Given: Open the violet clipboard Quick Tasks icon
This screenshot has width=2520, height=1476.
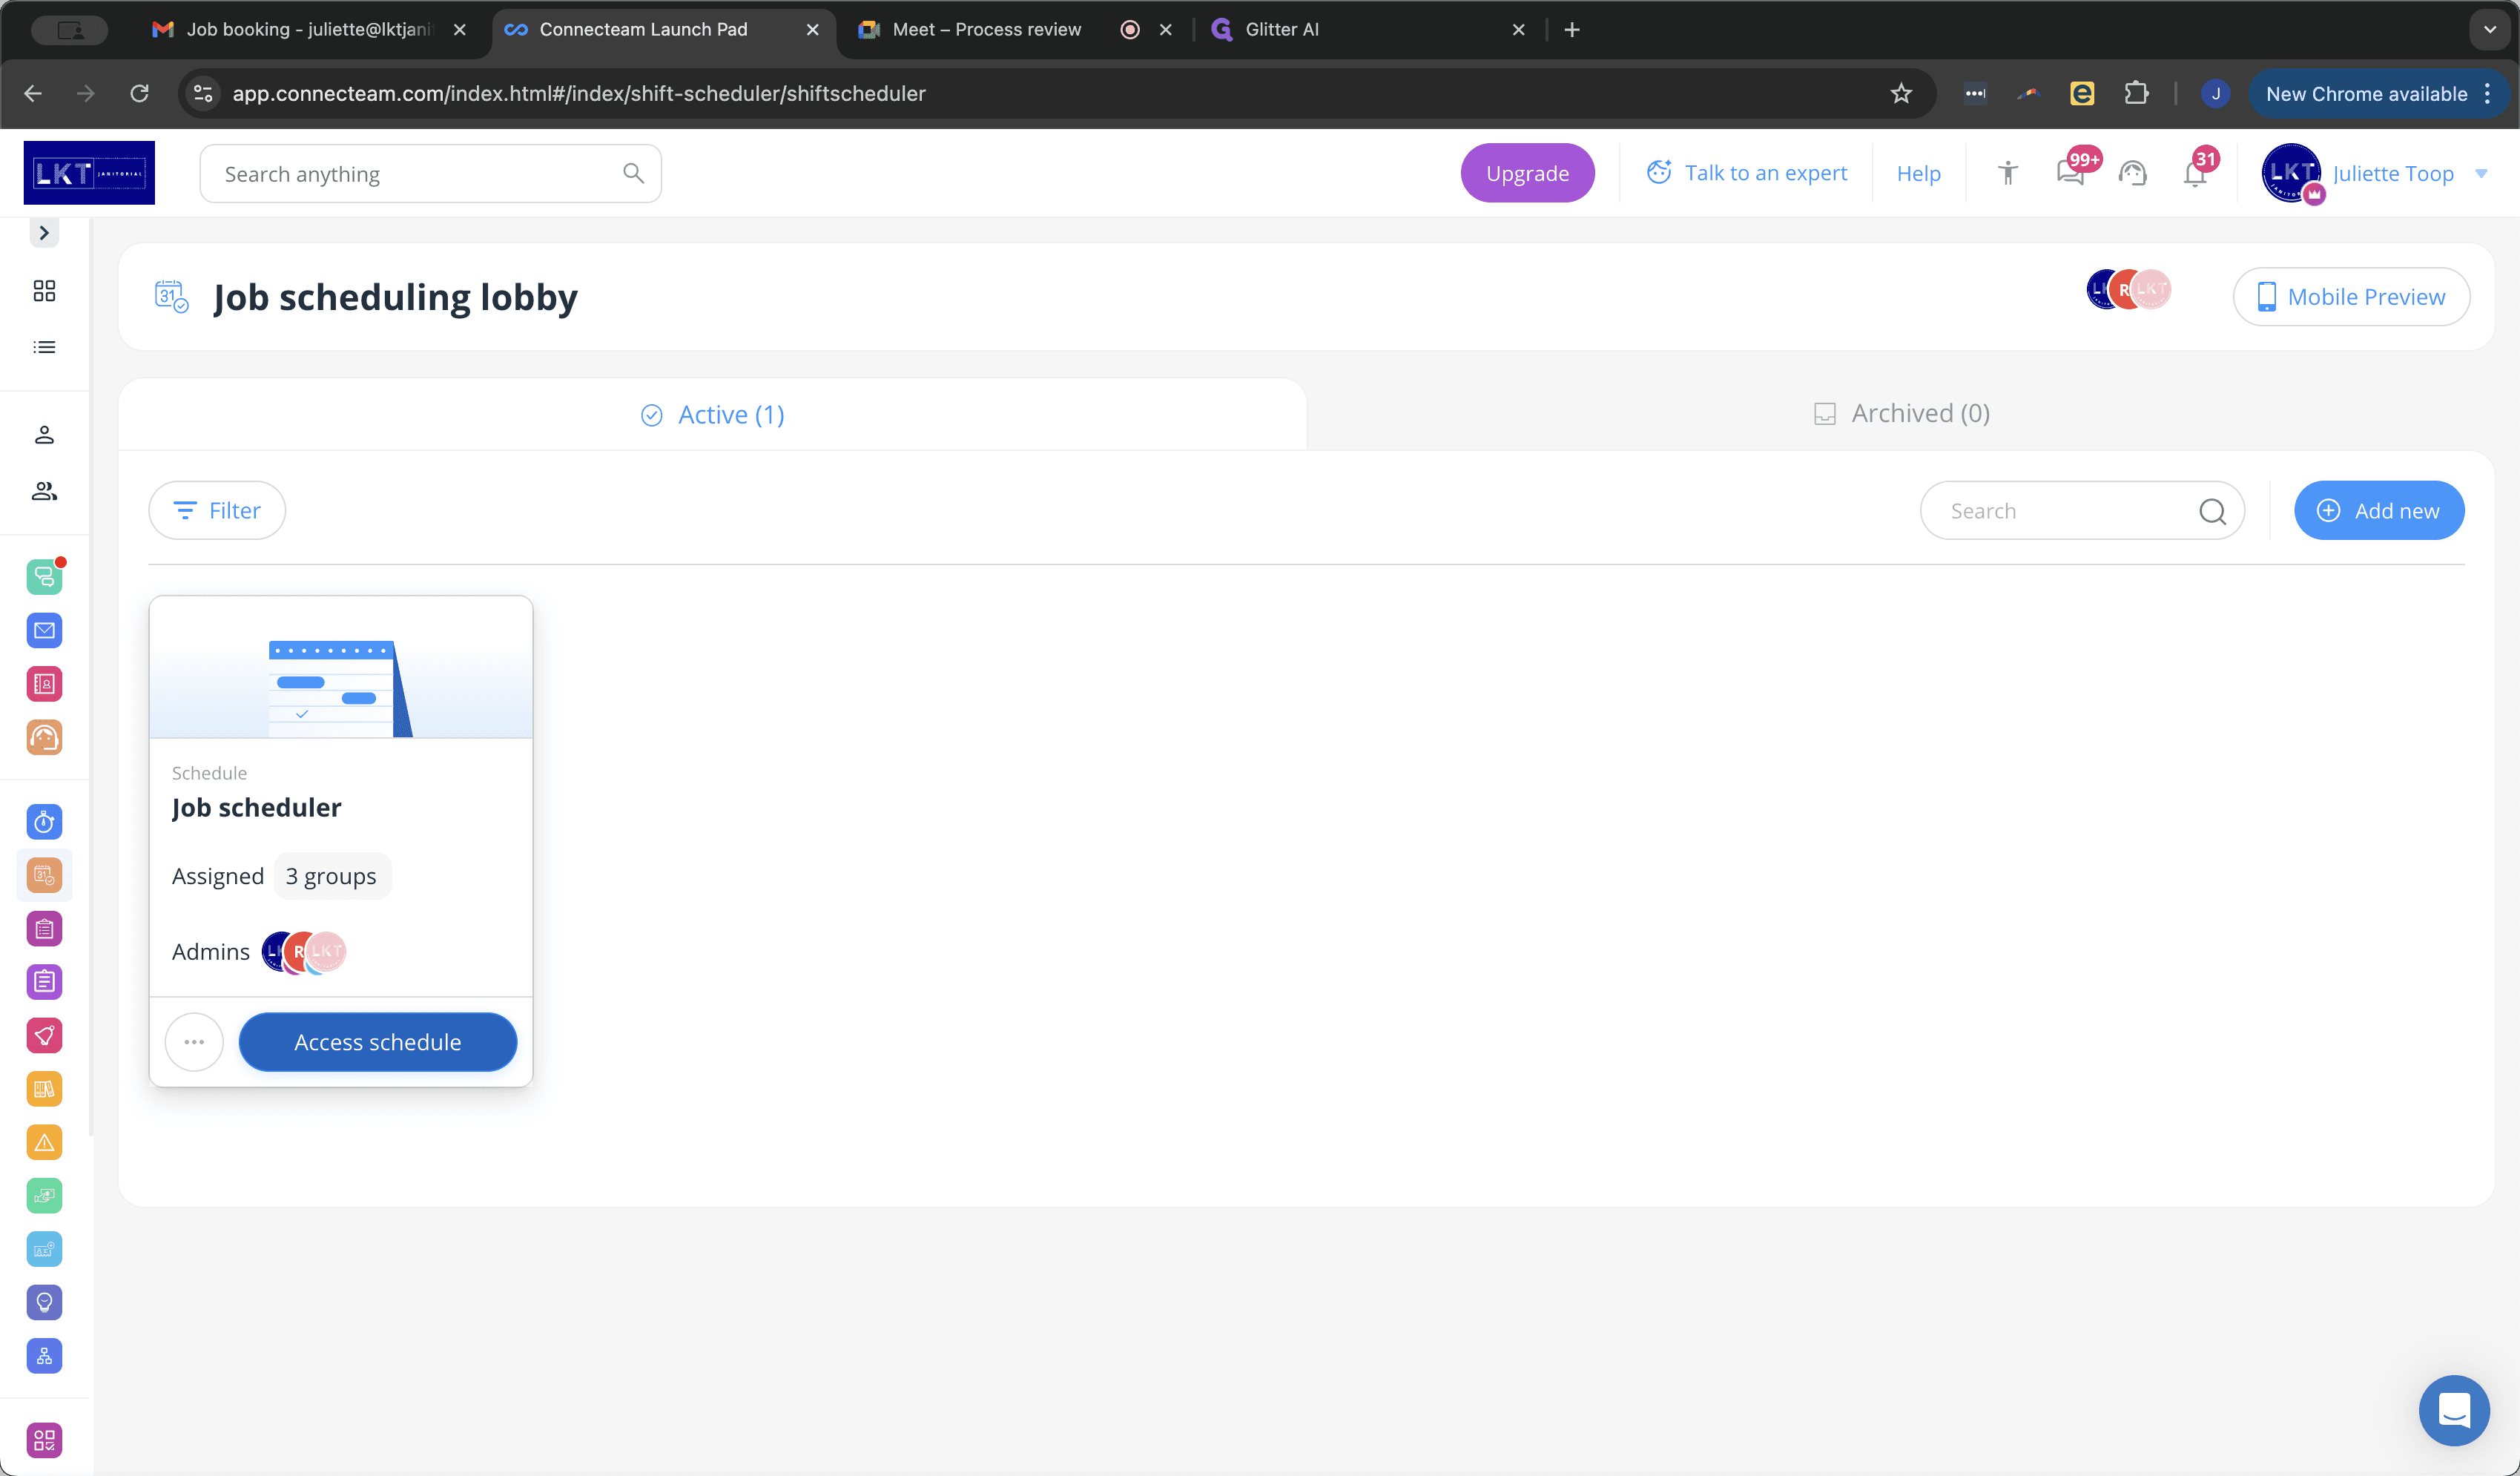Looking at the screenshot, I should 44,982.
